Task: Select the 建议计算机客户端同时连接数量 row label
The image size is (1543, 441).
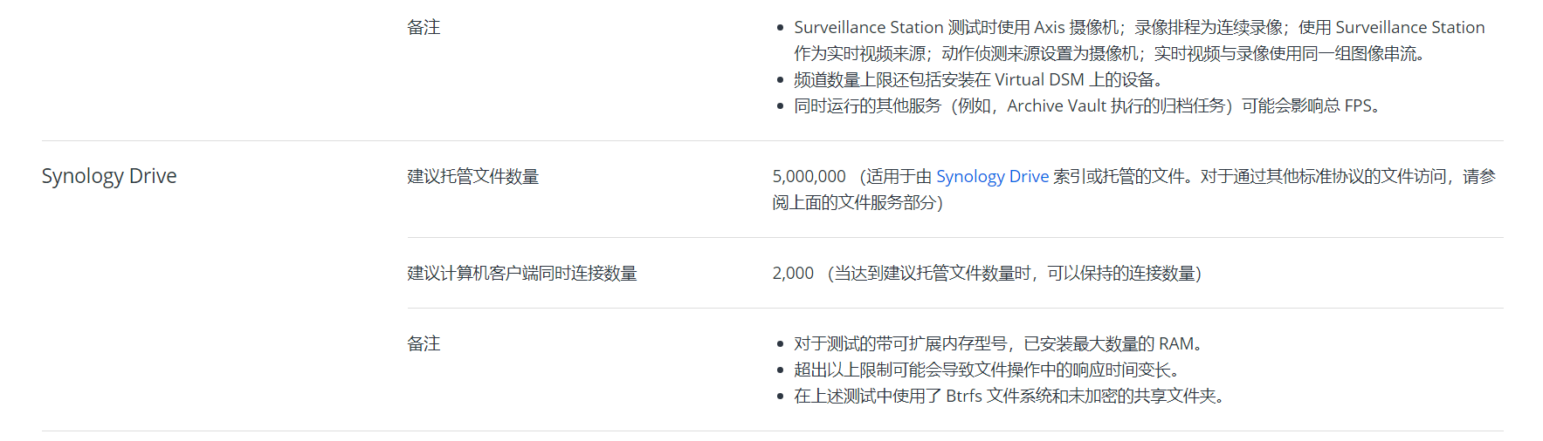Action: (522, 274)
